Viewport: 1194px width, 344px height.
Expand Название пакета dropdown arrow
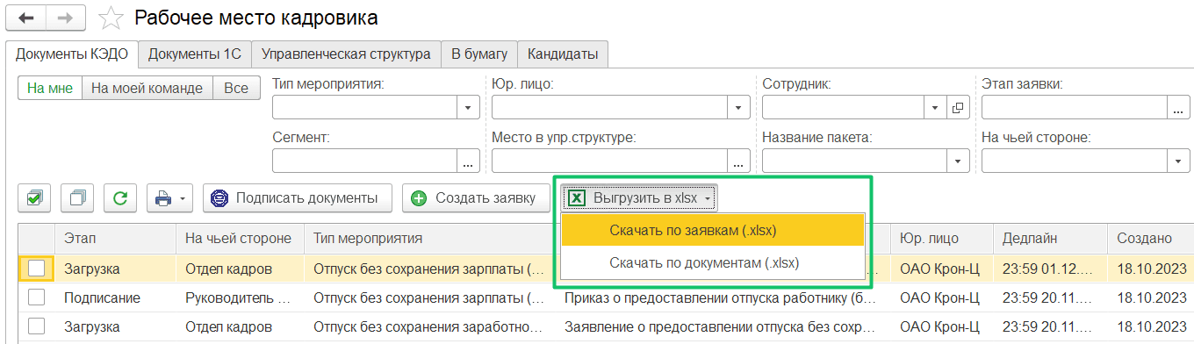point(957,161)
